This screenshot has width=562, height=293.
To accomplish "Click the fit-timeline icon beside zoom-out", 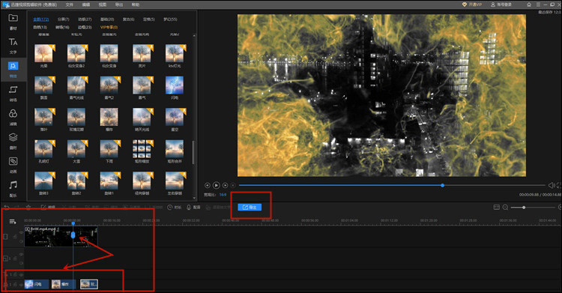I will tap(496, 208).
